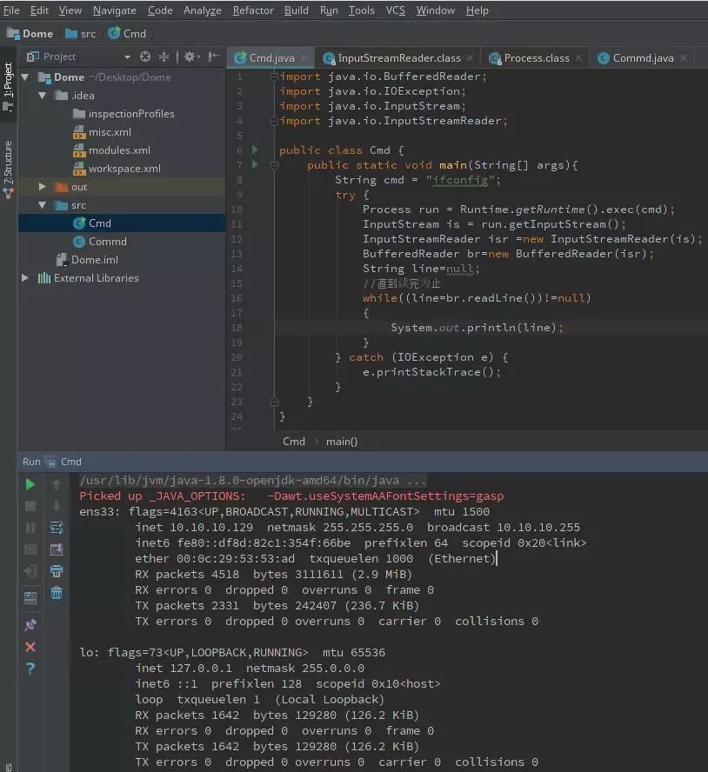The width and height of the screenshot is (708, 772).
Task: Open the Z: Structure side tool tab
Action: pos(8,169)
